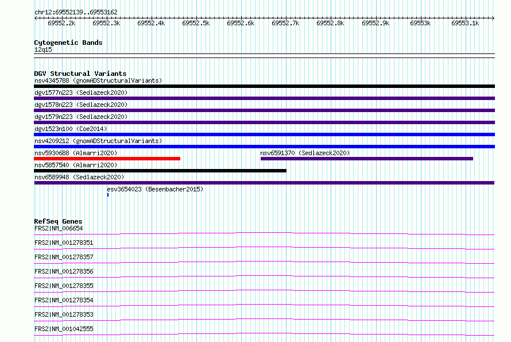511x342 pixels.
Task: Open variant nsv4345788 (gnomADStructuralVariants) label
Action: (98, 80)
